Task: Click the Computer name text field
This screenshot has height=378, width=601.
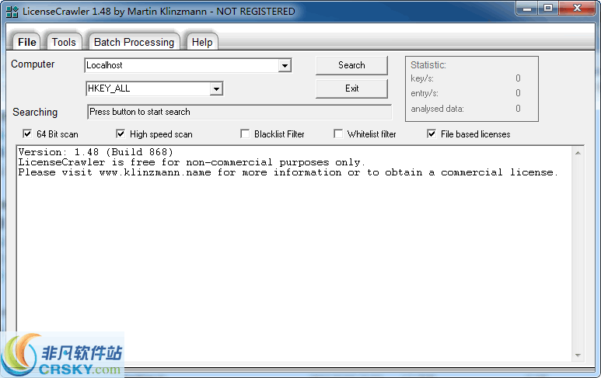Action: [x=182, y=65]
